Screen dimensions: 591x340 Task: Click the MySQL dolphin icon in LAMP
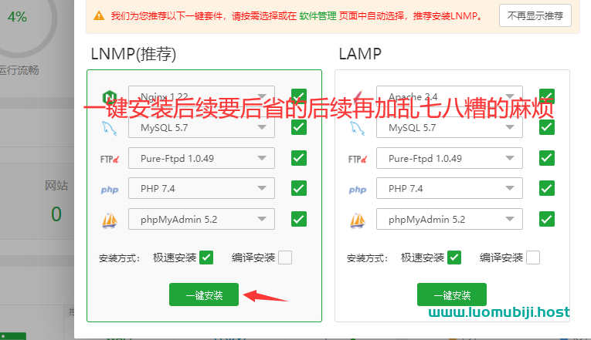pyautogui.click(x=358, y=128)
